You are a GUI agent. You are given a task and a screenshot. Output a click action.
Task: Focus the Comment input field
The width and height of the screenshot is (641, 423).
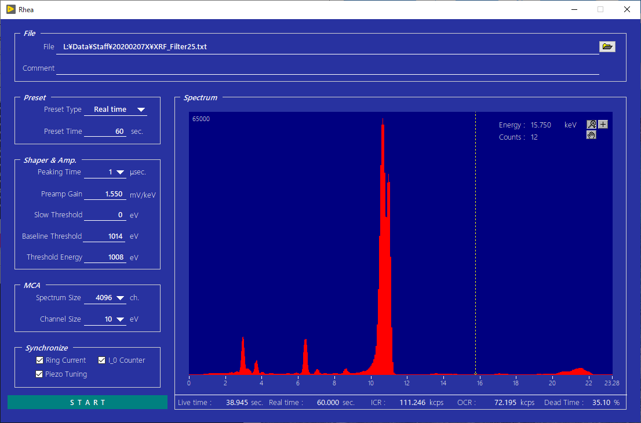pyautogui.click(x=327, y=68)
